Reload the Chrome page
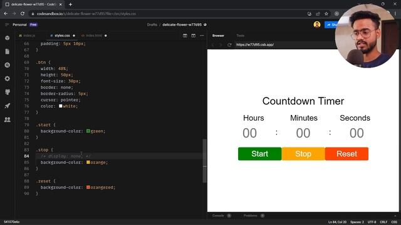This screenshot has width=401, height=225. [x=23, y=14]
